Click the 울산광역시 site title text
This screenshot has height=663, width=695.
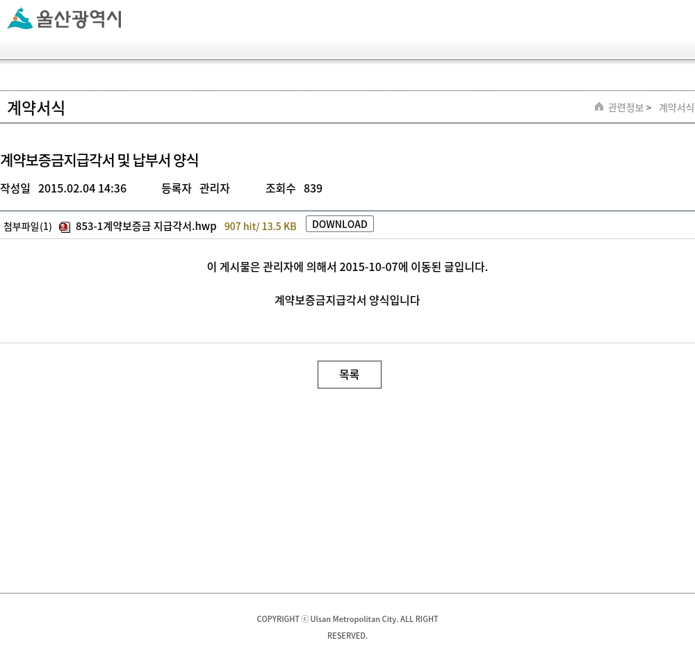(x=79, y=19)
